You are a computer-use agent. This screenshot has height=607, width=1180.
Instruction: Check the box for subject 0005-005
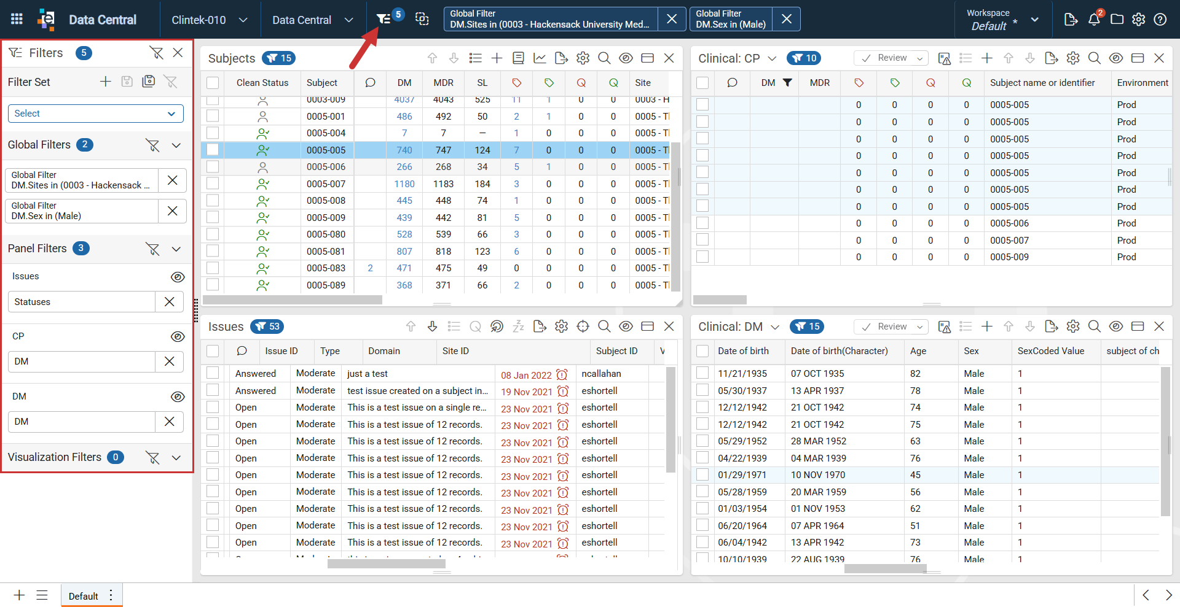click(x=213, y=150)
